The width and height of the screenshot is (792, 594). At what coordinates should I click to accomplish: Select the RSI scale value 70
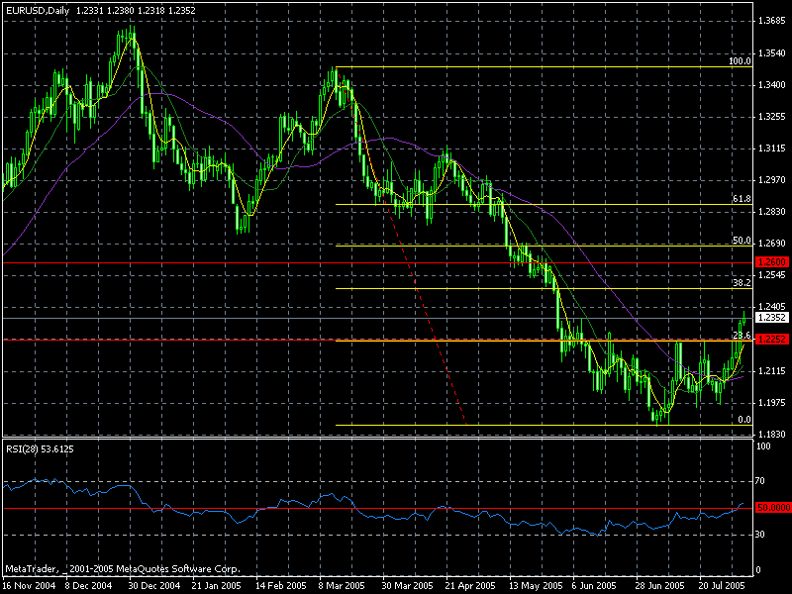tap(760, 481)
